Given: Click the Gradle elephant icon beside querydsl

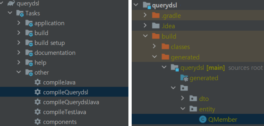Looking at the screenshot, I should click(11, 3).
